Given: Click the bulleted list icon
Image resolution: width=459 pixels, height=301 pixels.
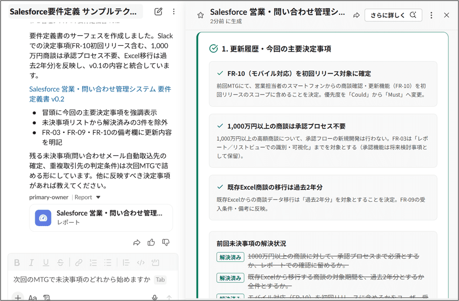Looking at the screenshot, I should (x=108, y=263).
